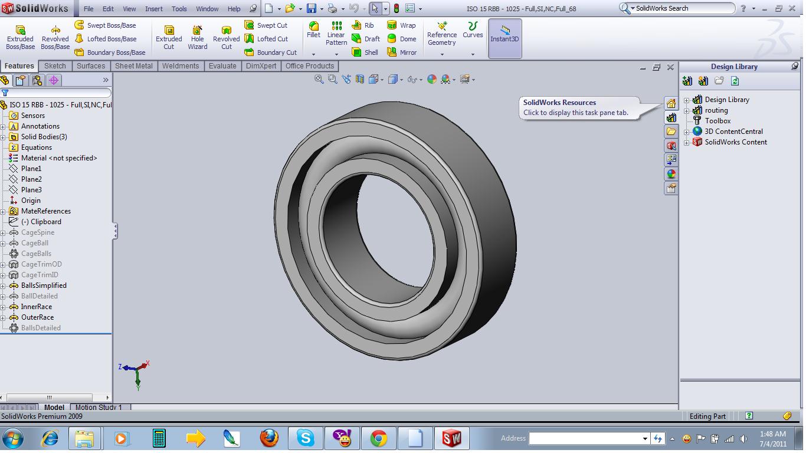Image resolution: width=806 pixels, height=453 pixels.
Task: Activate the Revolved Cut tool
Action: [x=226, y=38]
